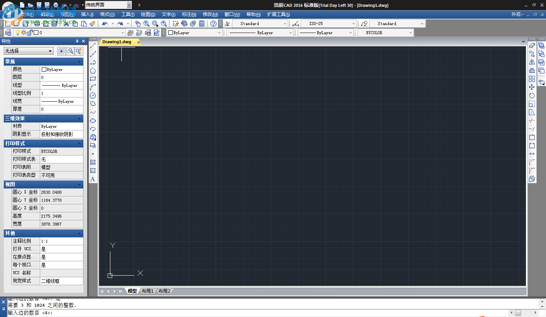The width and height of the screenshot is (546, 317).
Task: Select the Spline curve tool
Action: tap(93, 112)
